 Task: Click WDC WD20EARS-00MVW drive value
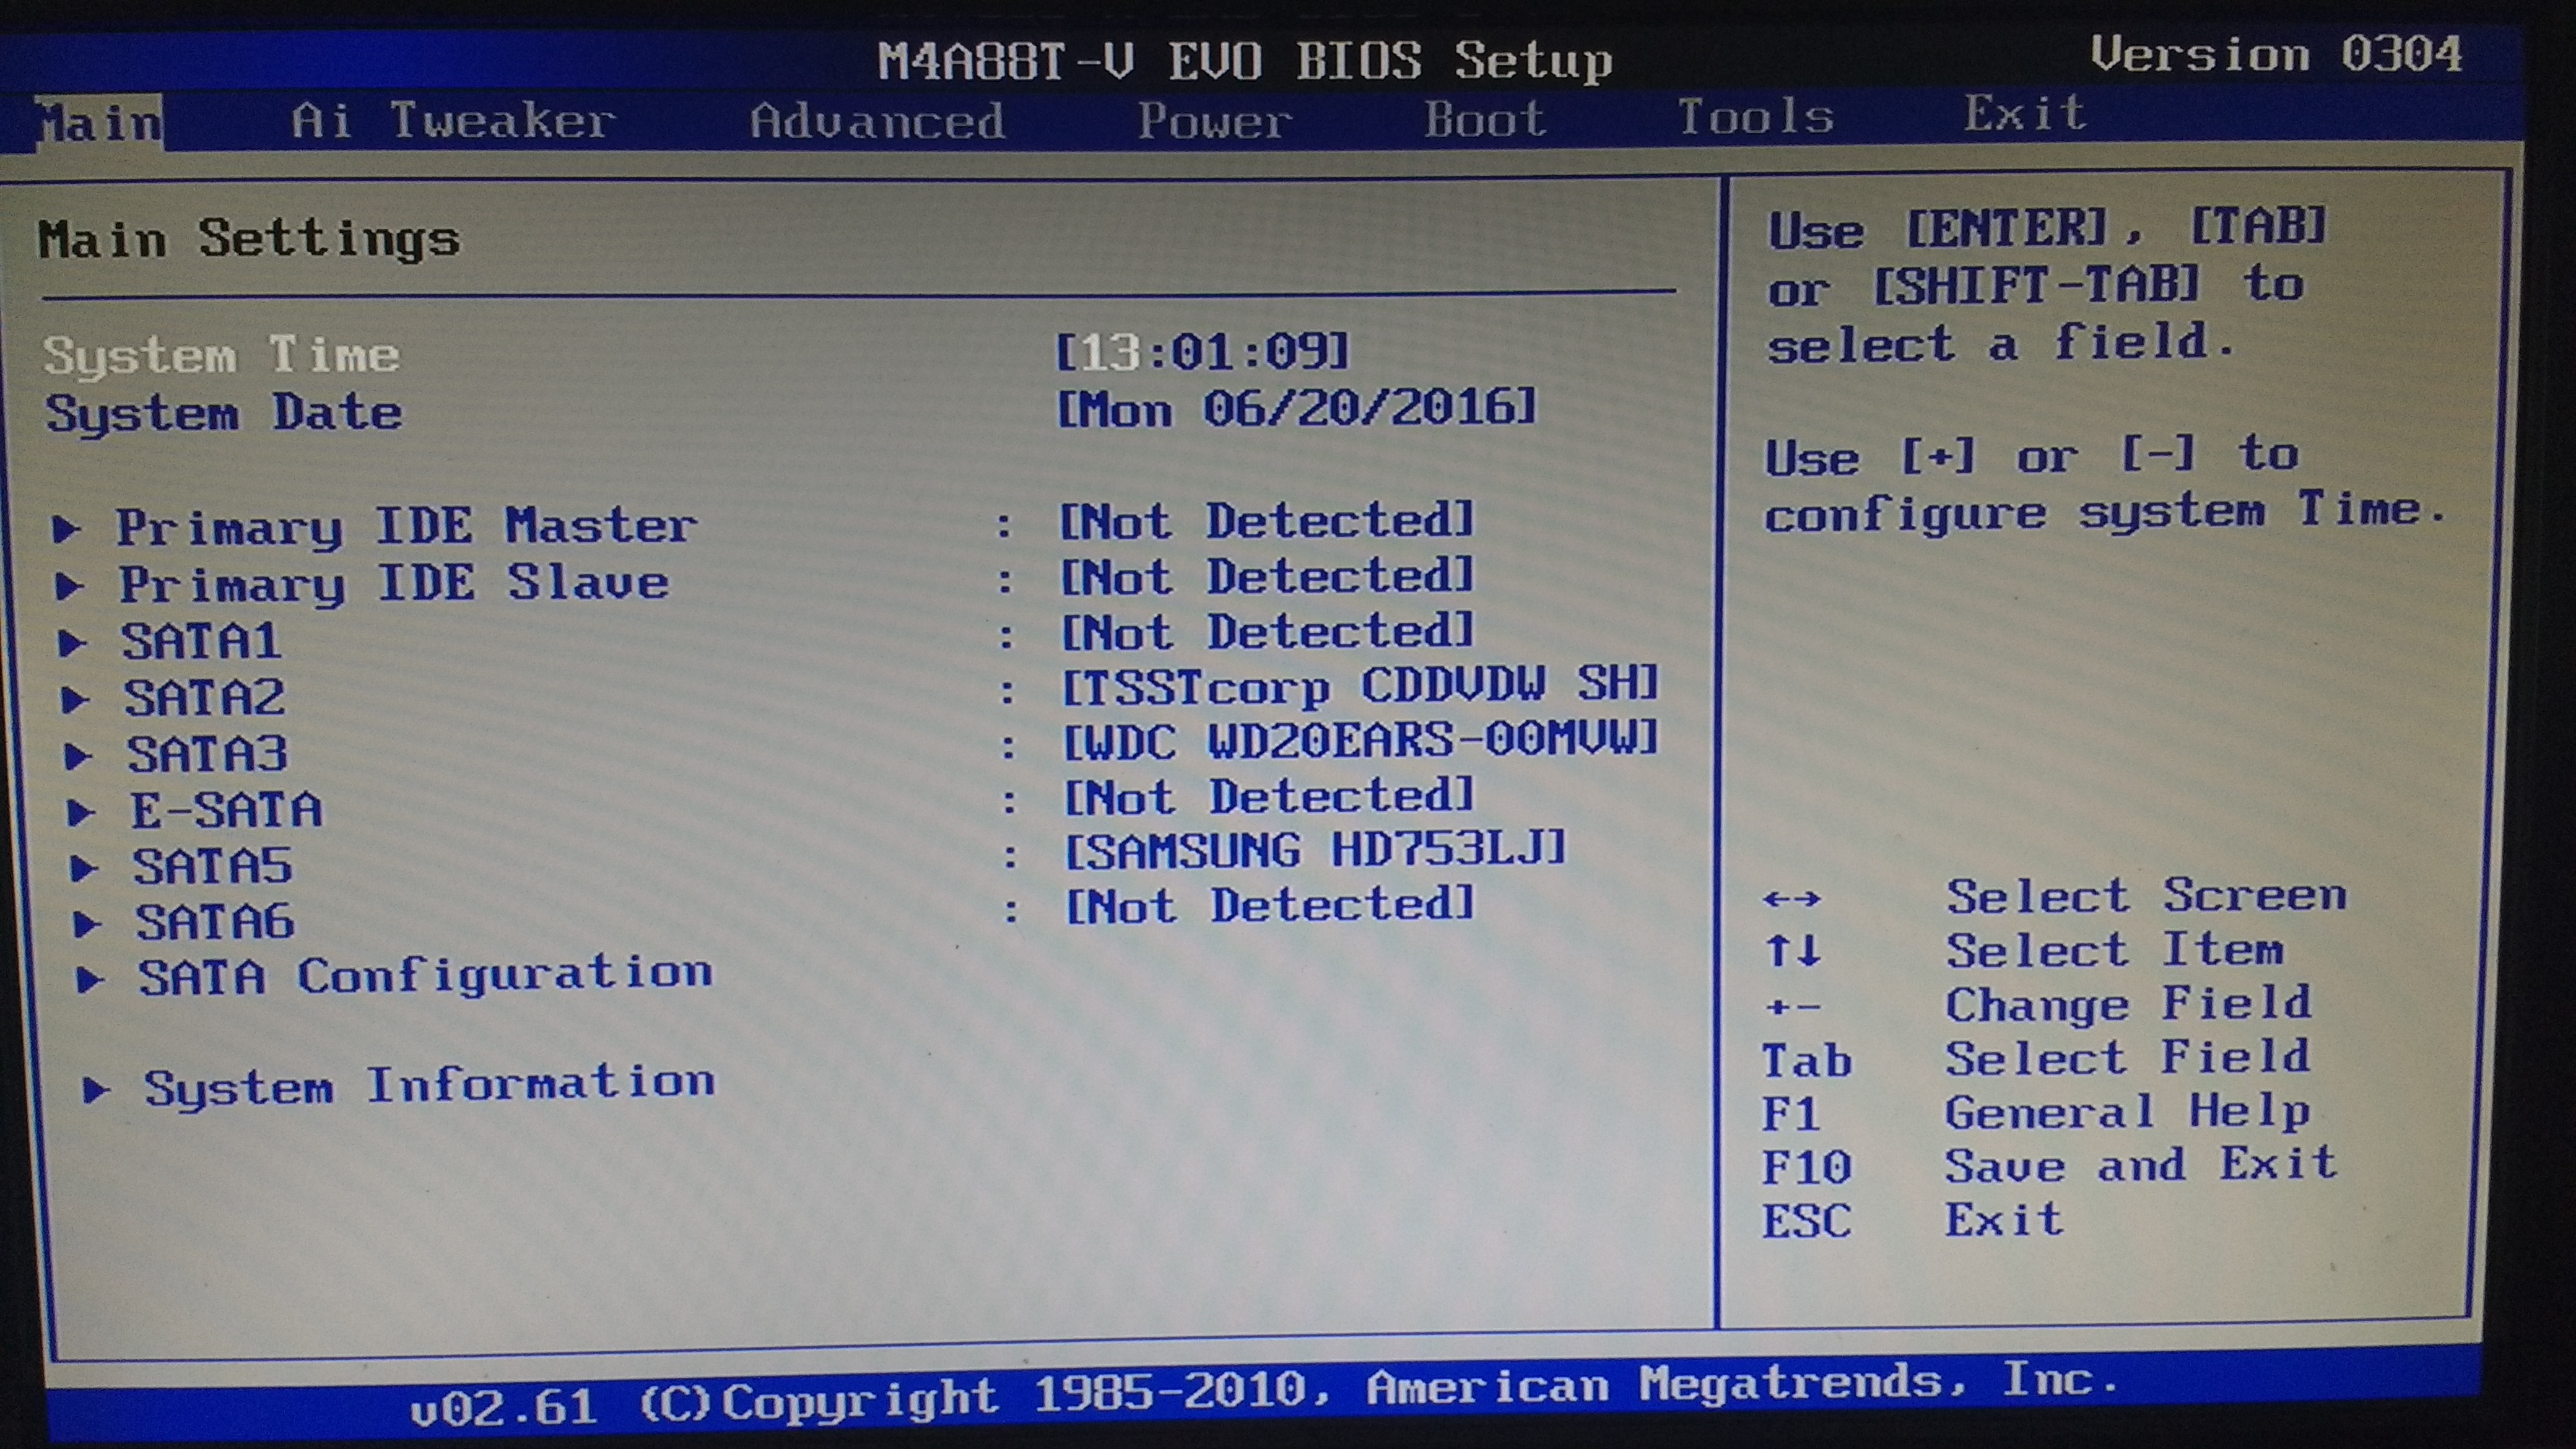[1360, 741]
